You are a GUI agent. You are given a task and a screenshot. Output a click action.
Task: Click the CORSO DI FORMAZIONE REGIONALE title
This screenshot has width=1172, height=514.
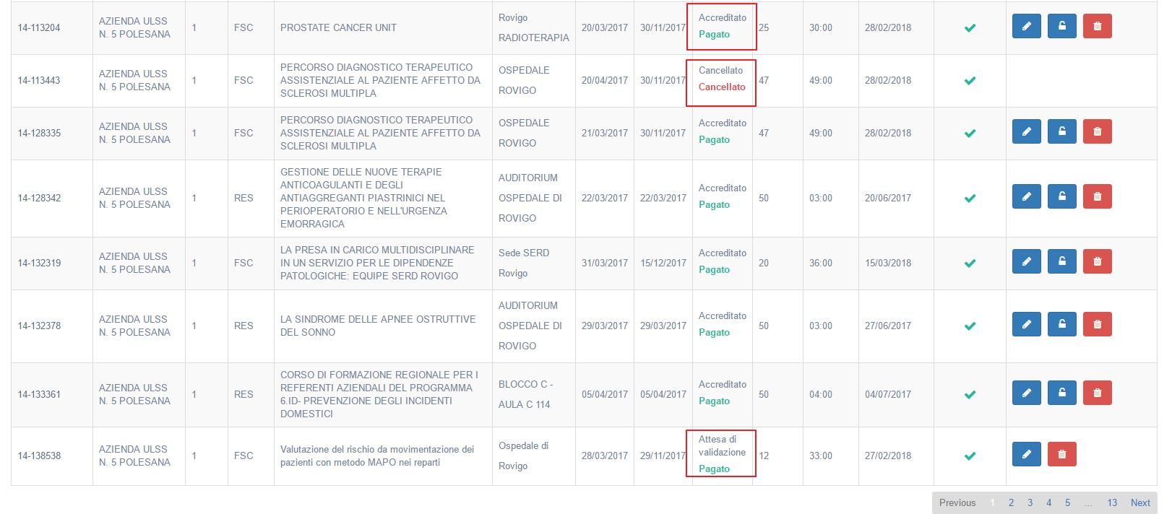coord(379,395)
